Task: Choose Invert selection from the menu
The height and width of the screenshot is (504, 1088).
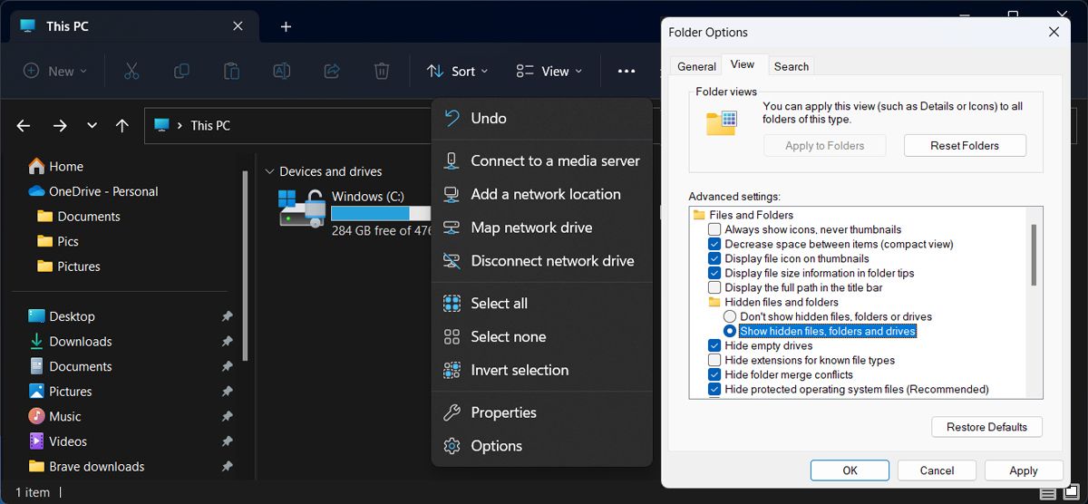Action: point(542,371)
